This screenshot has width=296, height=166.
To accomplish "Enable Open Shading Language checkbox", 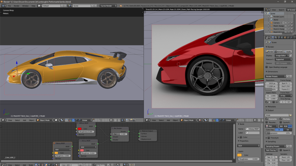I will tap(267, 67).
